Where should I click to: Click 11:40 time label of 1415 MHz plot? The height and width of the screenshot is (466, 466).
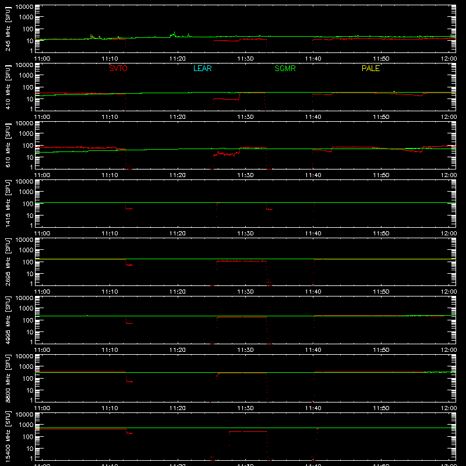click(x=313, y=234)
